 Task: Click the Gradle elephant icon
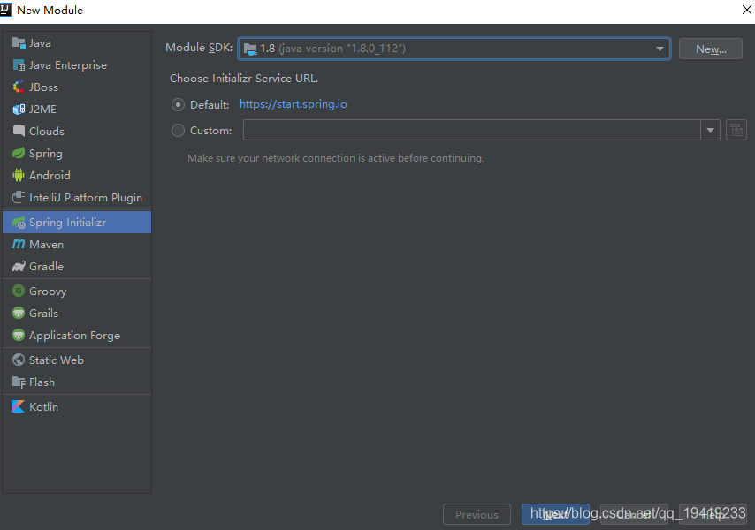[x=19, y=267]
